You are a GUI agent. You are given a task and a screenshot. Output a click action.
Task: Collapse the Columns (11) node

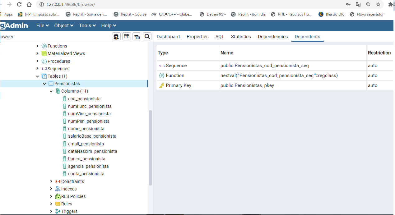pos(51,91)
